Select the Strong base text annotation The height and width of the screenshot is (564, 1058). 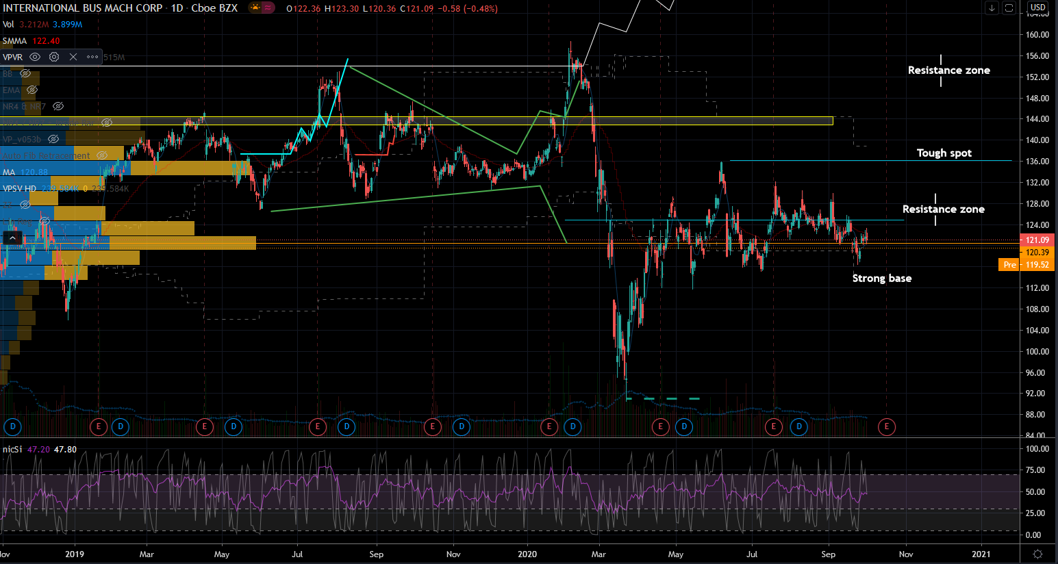[881, 279]
